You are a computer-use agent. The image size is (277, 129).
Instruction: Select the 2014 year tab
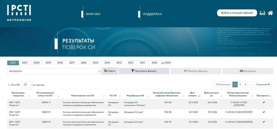coord(107,63)
